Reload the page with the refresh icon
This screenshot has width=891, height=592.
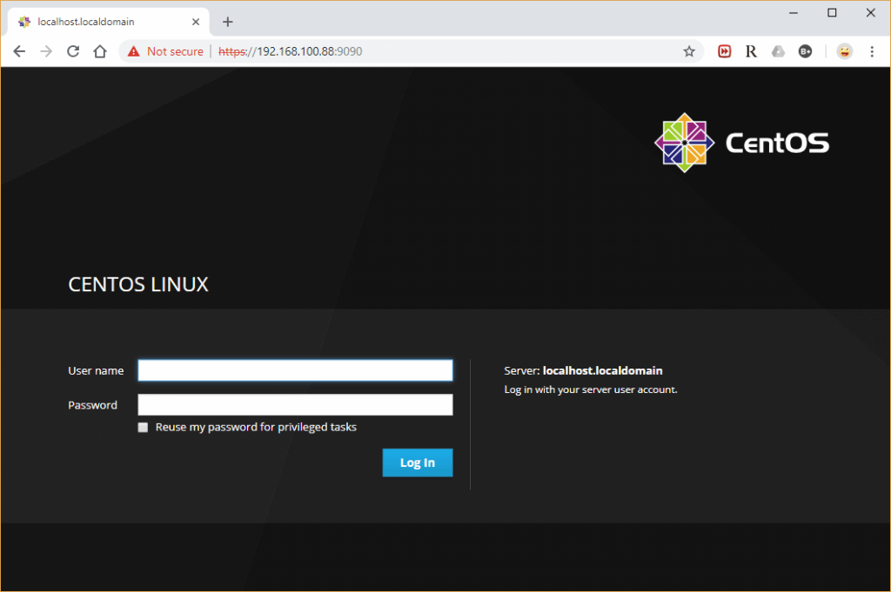tap(73, 51)
